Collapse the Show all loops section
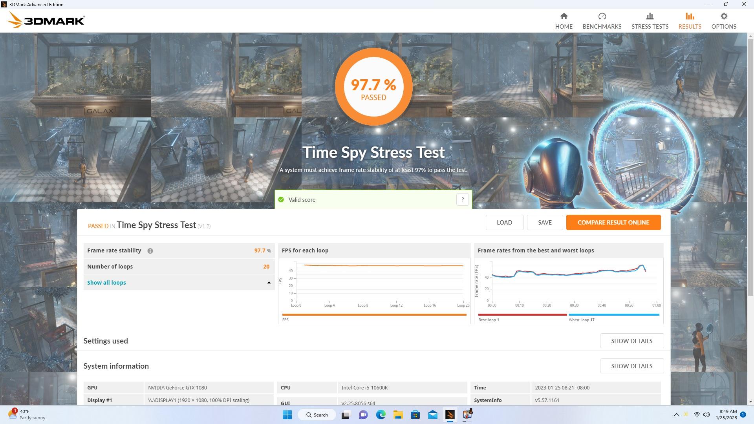754x424 pixels. point(269,283)
